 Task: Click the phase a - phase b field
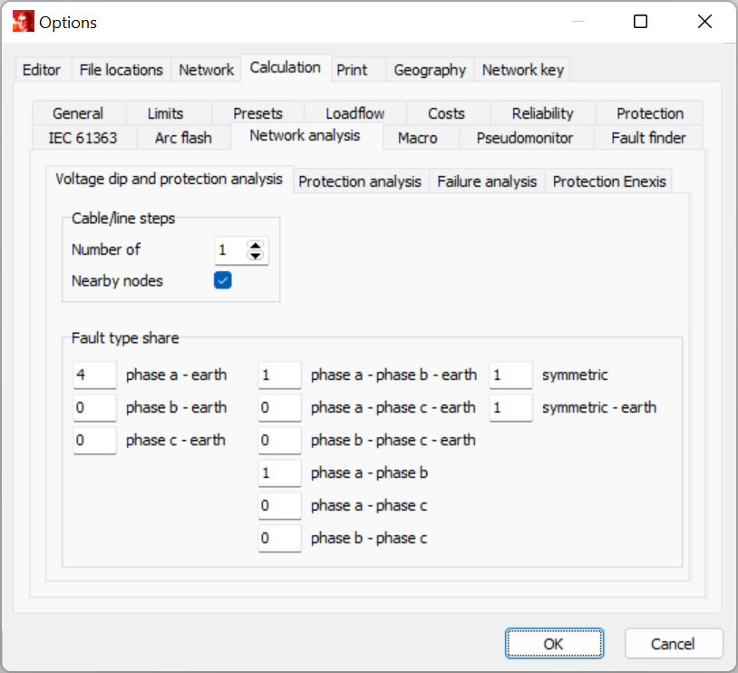(279, 473)
